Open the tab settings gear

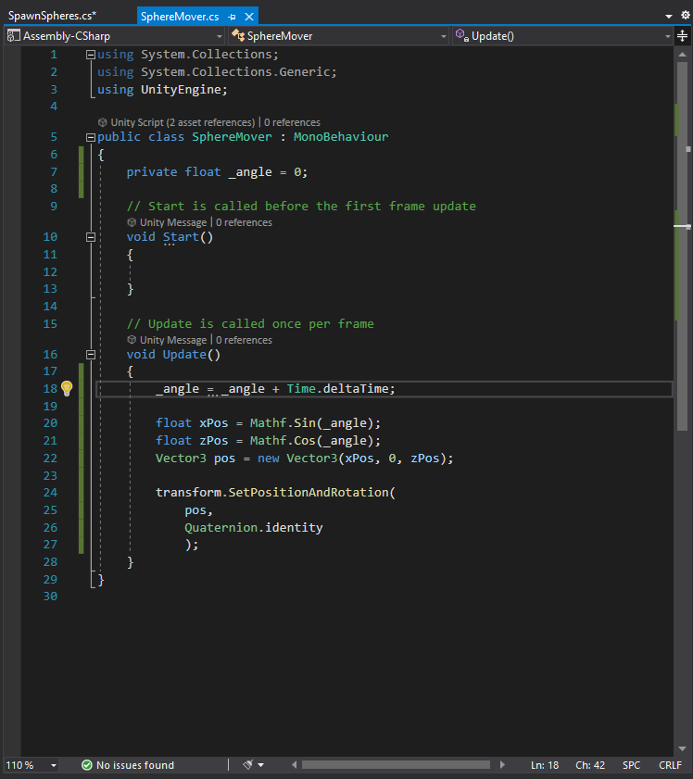685,16
